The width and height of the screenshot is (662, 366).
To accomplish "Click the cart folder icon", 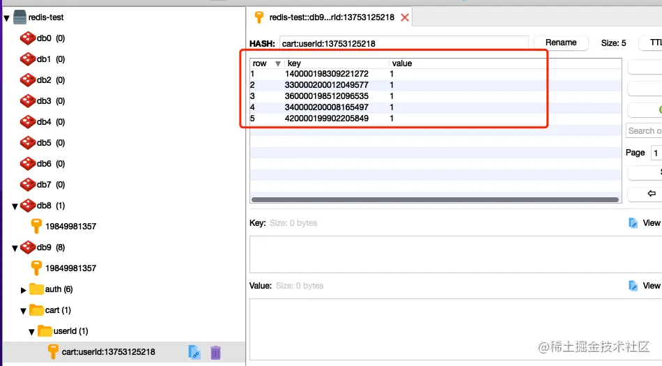I will click(x=36, y=310).
